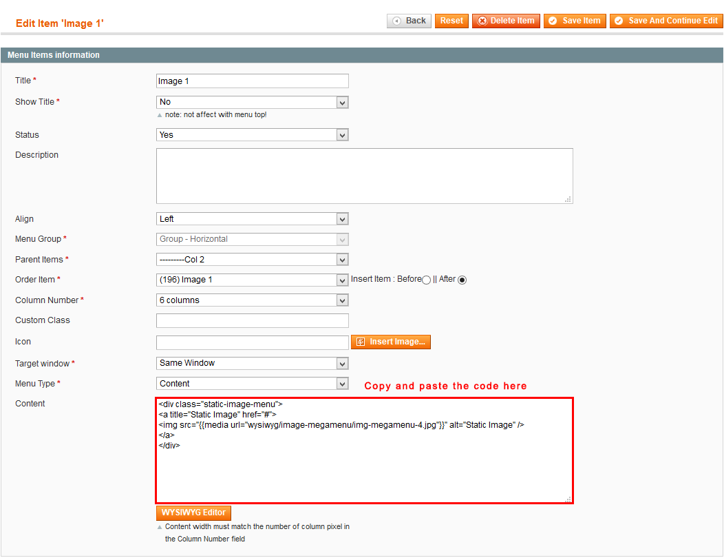
Task: Open the Menu Type dropdown
Action: pos(252,384)
